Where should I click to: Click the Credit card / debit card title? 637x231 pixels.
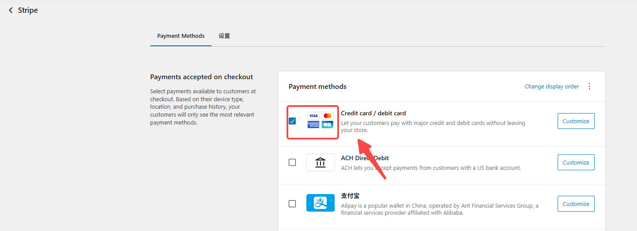(x=373, y=113)
